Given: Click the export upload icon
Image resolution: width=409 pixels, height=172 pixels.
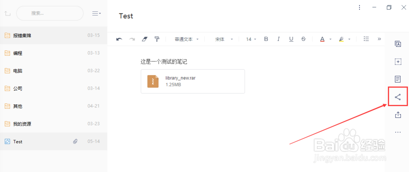Looking at the screenshot, I should [x=398, y=115].
